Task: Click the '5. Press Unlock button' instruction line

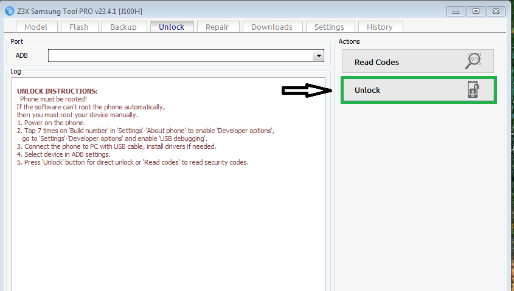Action: coord(133,162)
